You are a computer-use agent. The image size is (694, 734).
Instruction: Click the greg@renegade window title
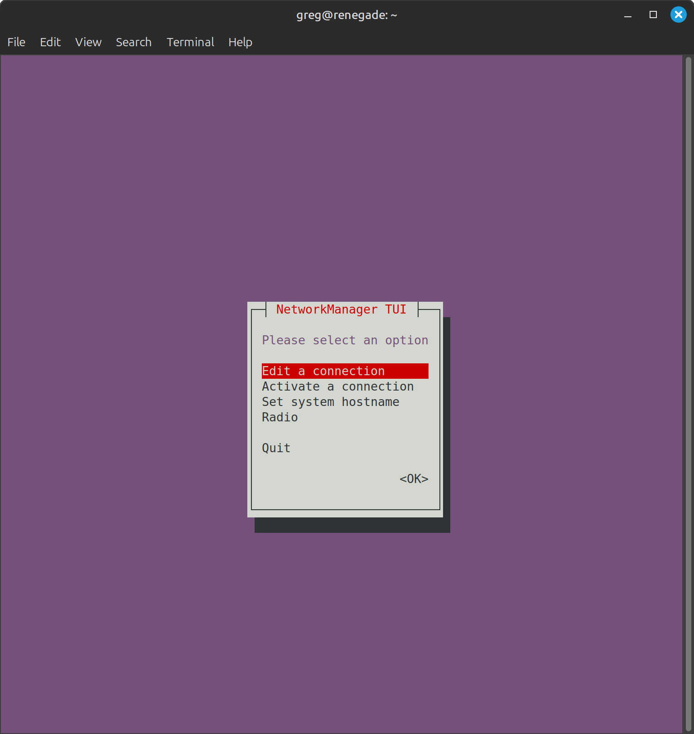(x=347, y=15)
